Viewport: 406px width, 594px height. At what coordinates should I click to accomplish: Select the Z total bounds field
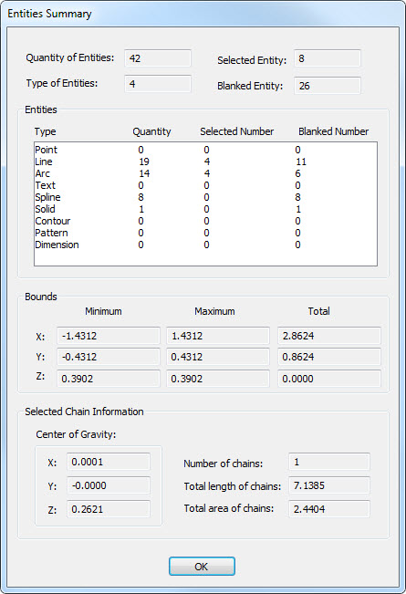[x=329, y=379]
